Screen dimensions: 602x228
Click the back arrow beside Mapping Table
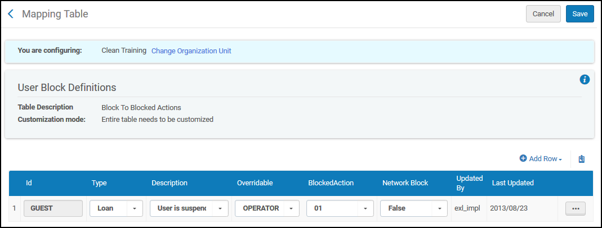(11, 14)
